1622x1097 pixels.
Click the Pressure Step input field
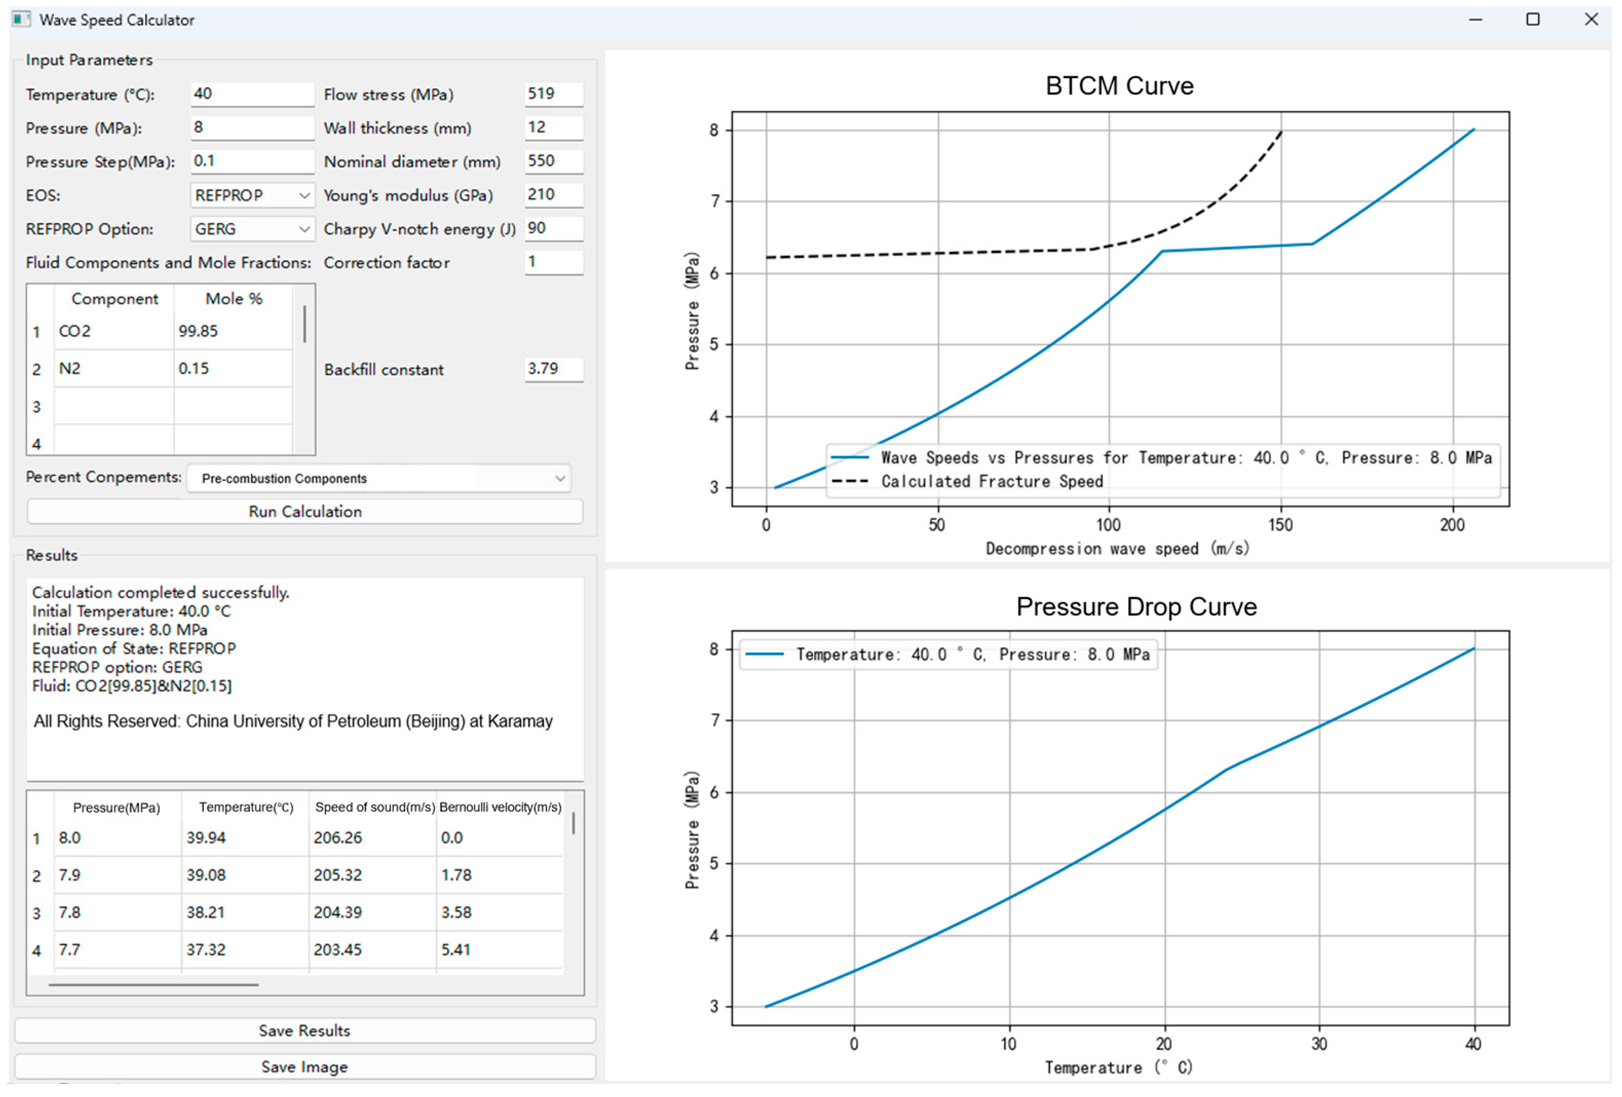click(x=252, y=161)
